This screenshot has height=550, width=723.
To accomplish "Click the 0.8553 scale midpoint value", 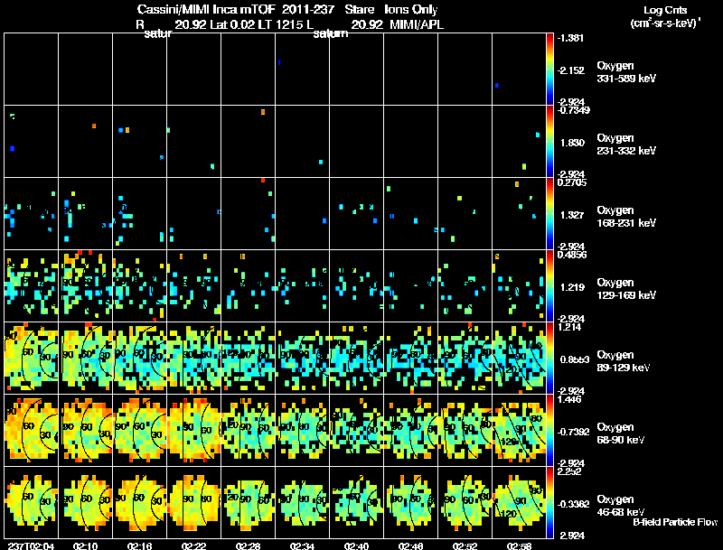I will coord(574,359).
